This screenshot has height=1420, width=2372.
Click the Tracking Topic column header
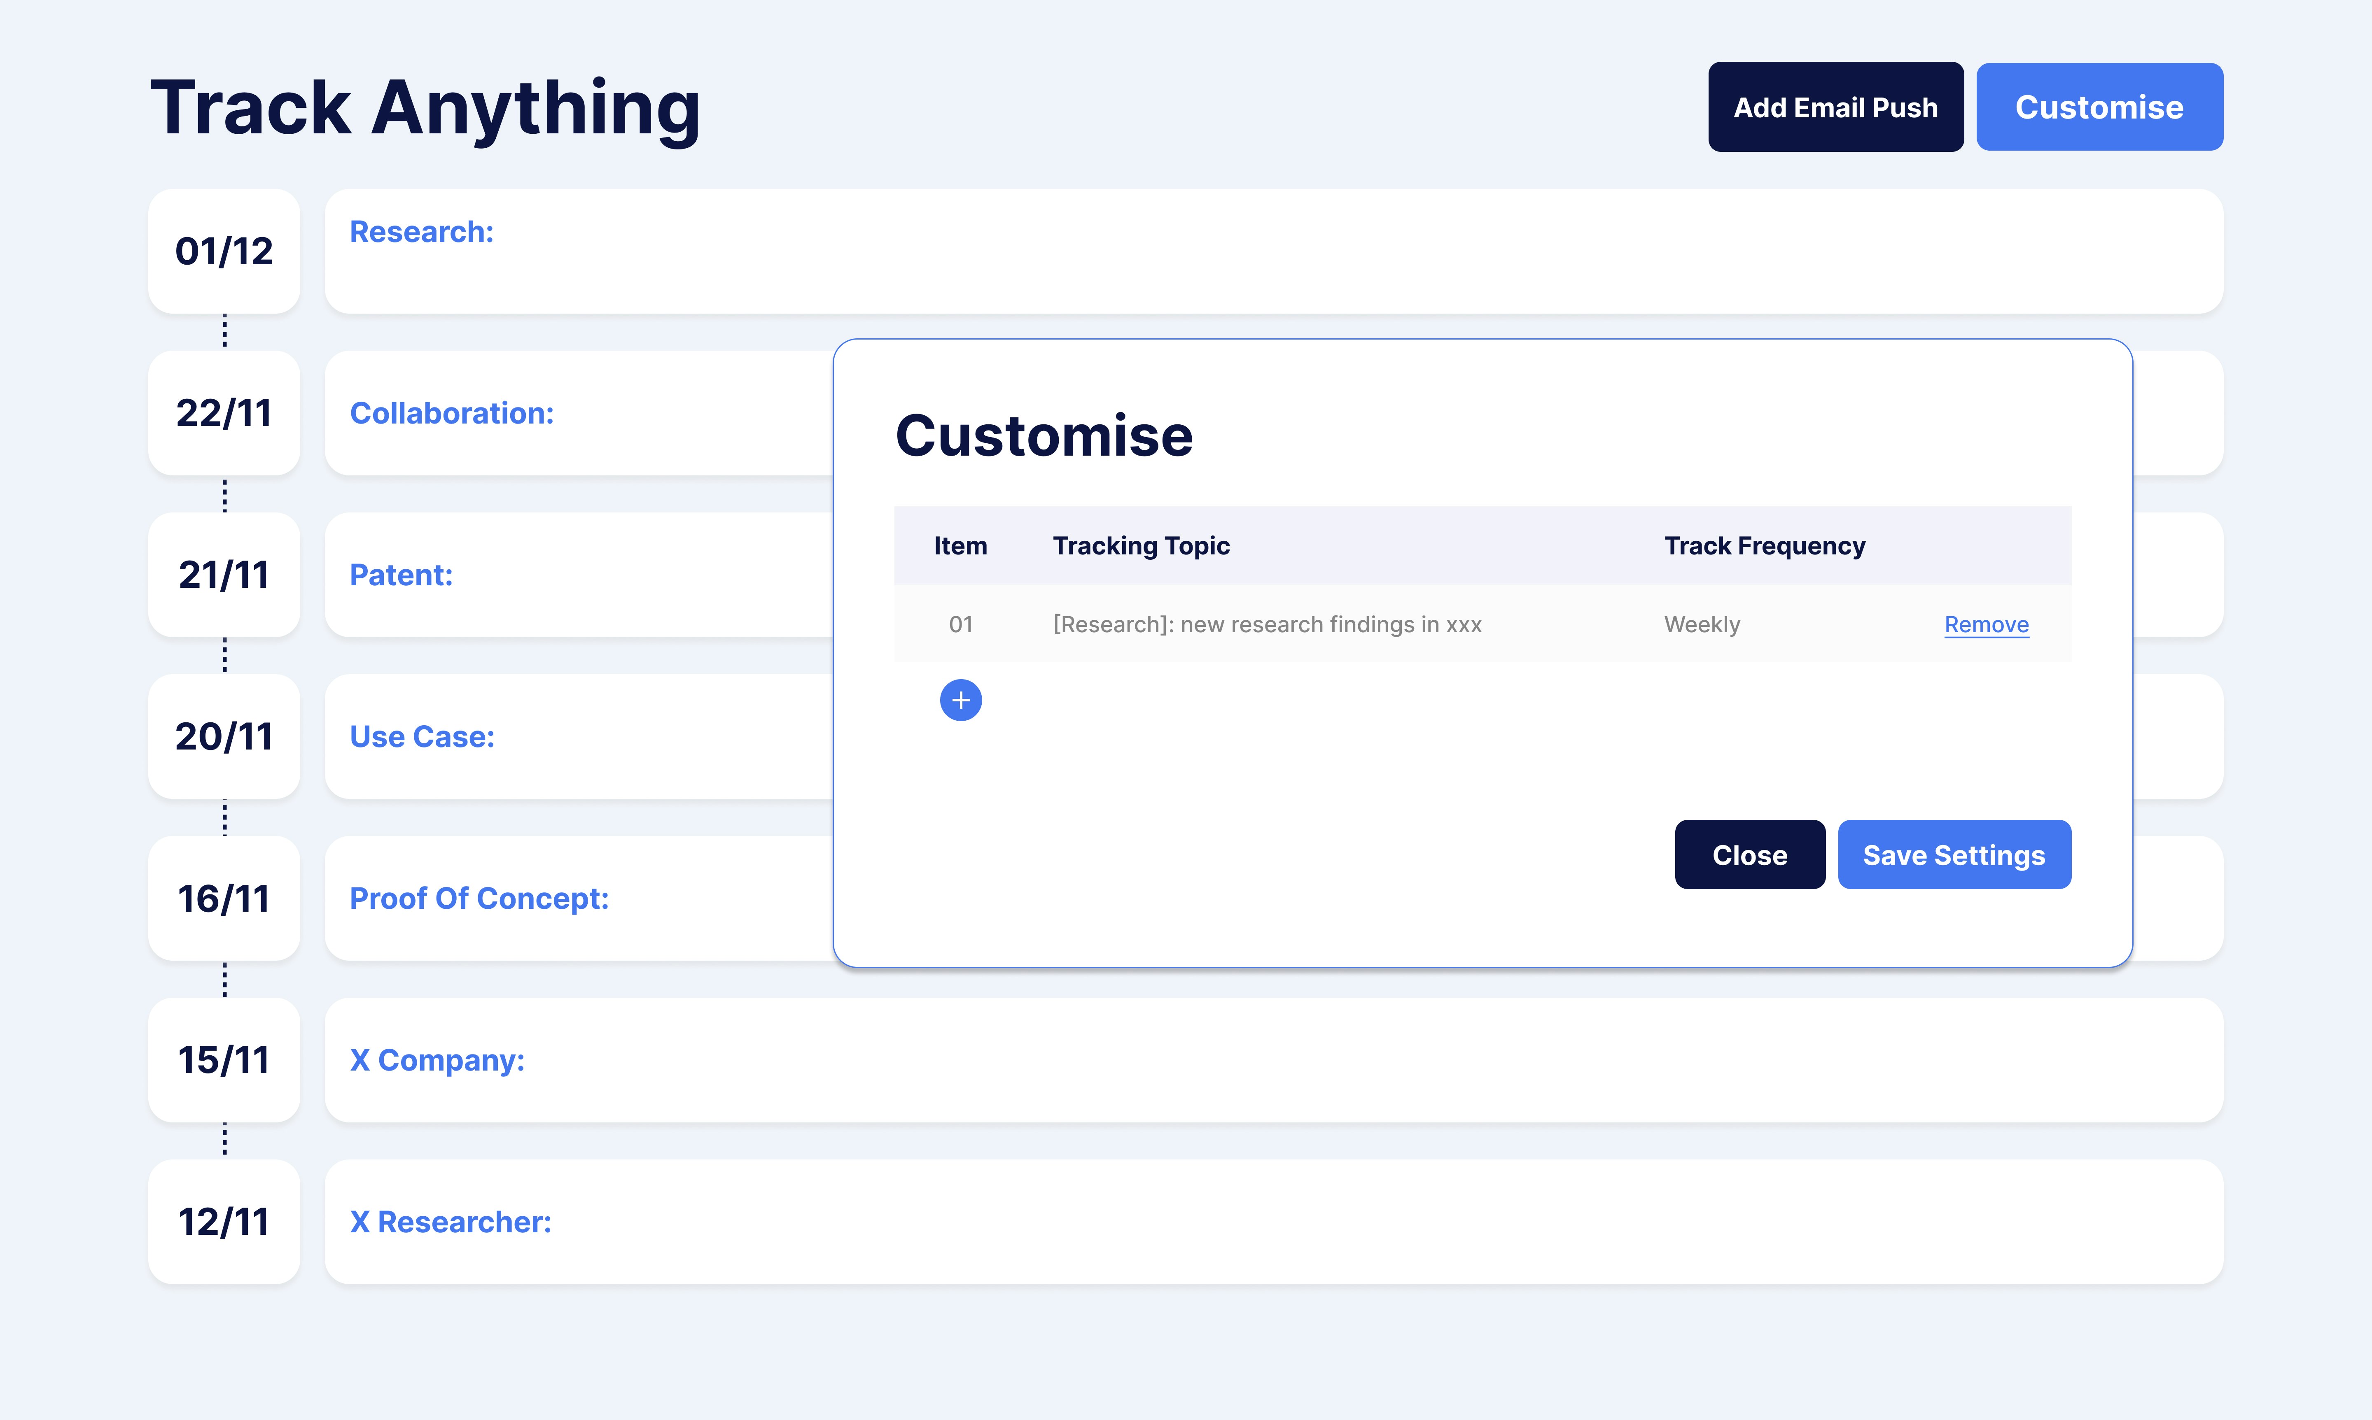coord(1141,545)
